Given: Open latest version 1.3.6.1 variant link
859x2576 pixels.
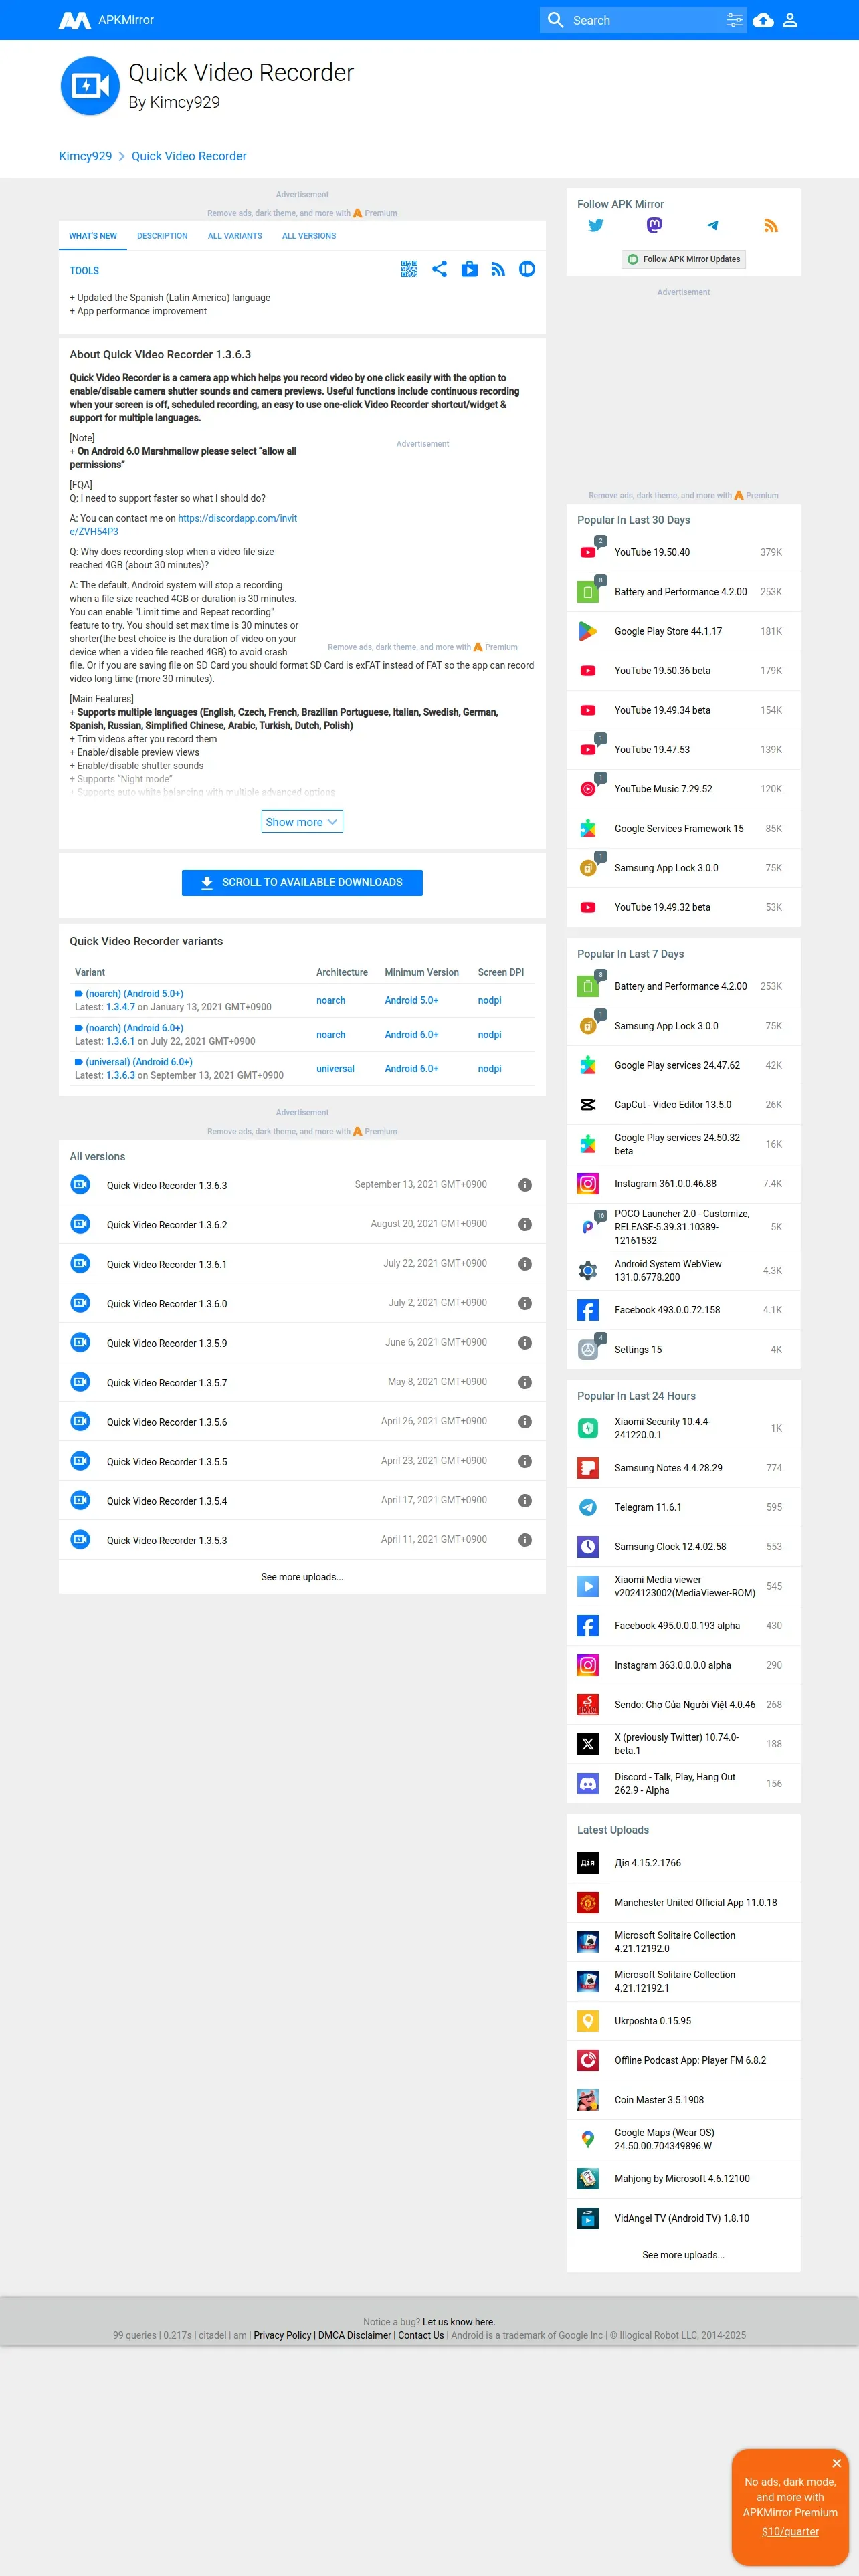Looking at the screenshot, I should coord(120,1041).
